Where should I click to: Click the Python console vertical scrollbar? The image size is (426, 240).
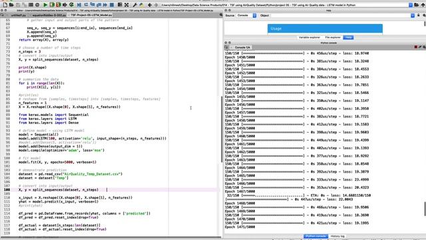pos(425,209)
